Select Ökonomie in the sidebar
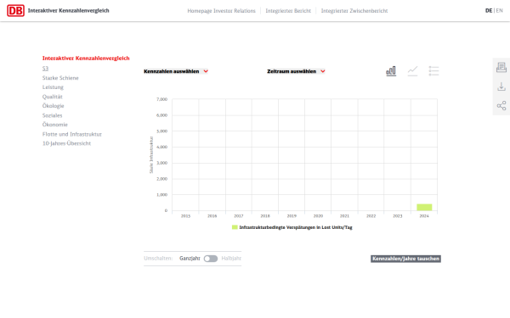The height and width of the screenshot is (318, 510). (55, 125)
